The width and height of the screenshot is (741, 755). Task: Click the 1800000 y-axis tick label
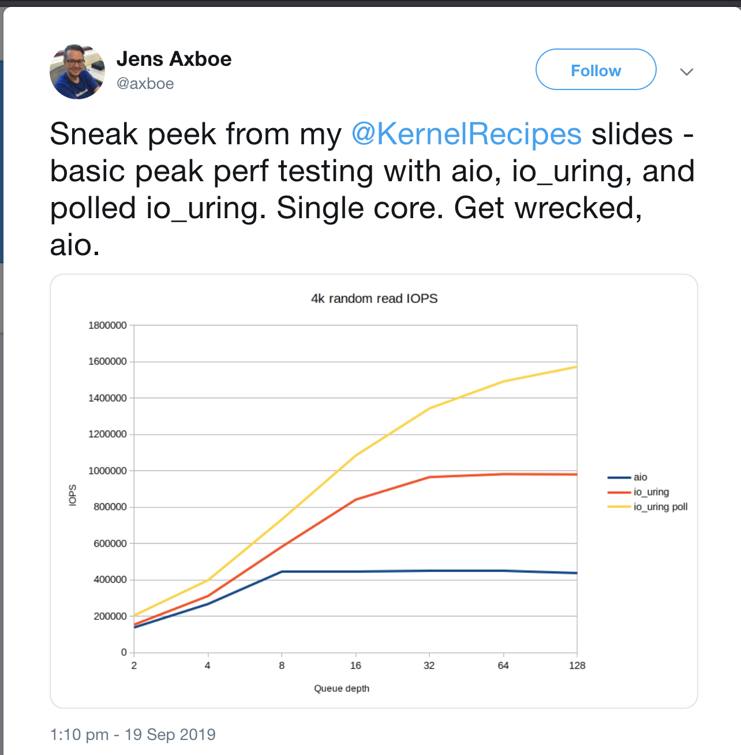click(107, 326)
